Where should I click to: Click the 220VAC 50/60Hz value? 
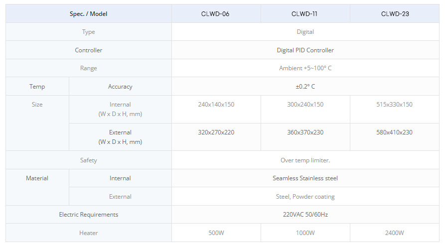click(305, 215)
